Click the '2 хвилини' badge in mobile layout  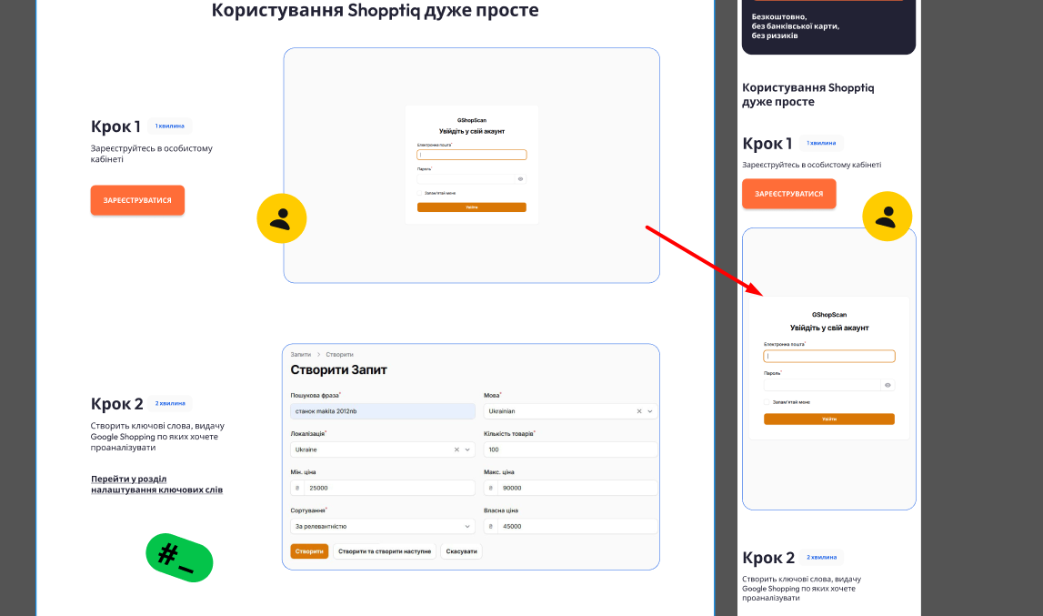[821, 557]
